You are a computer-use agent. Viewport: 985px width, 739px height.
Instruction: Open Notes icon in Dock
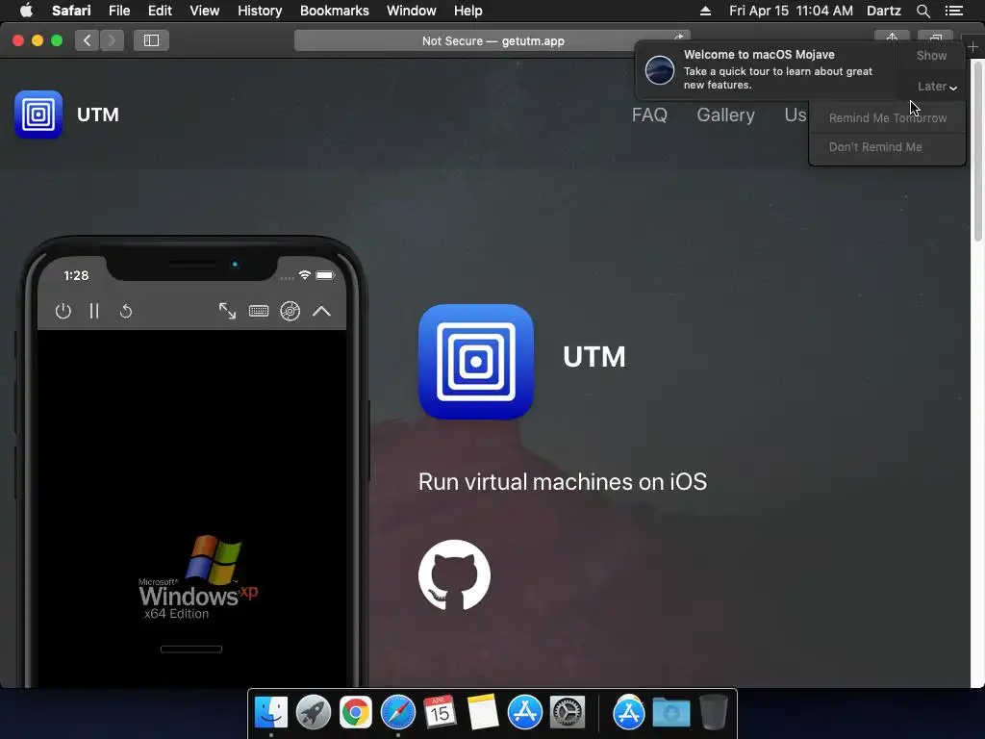483,713
